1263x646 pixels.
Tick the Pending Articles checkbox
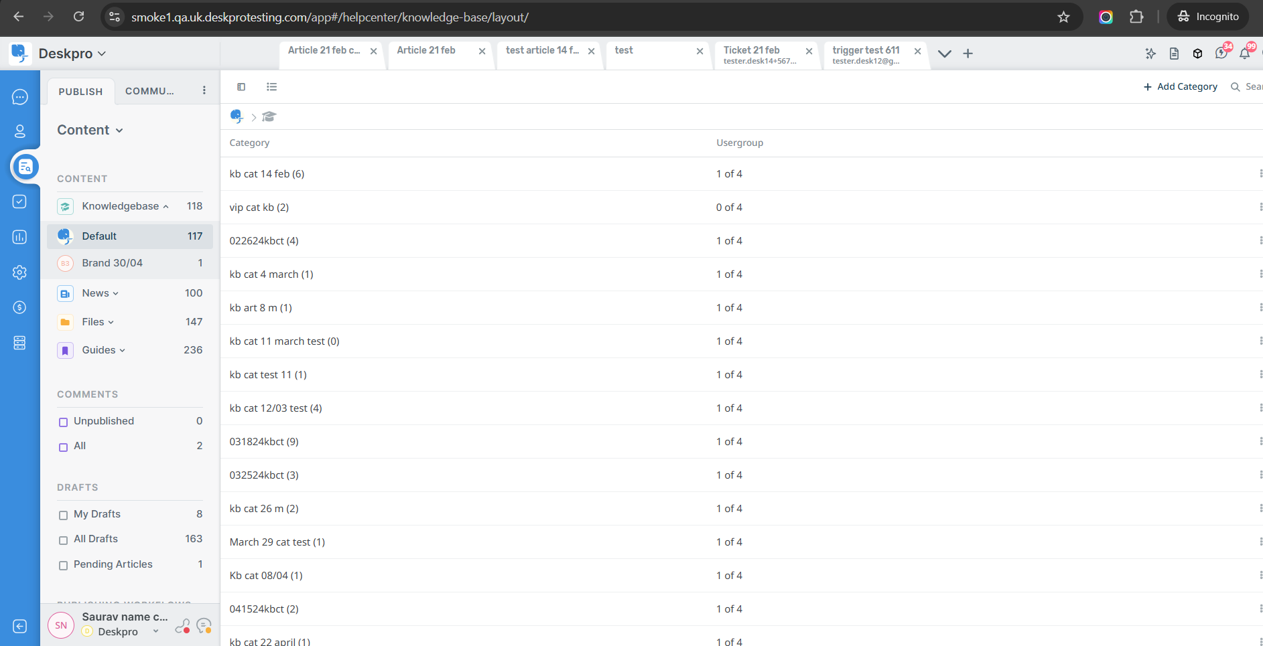tap(63, 565)
